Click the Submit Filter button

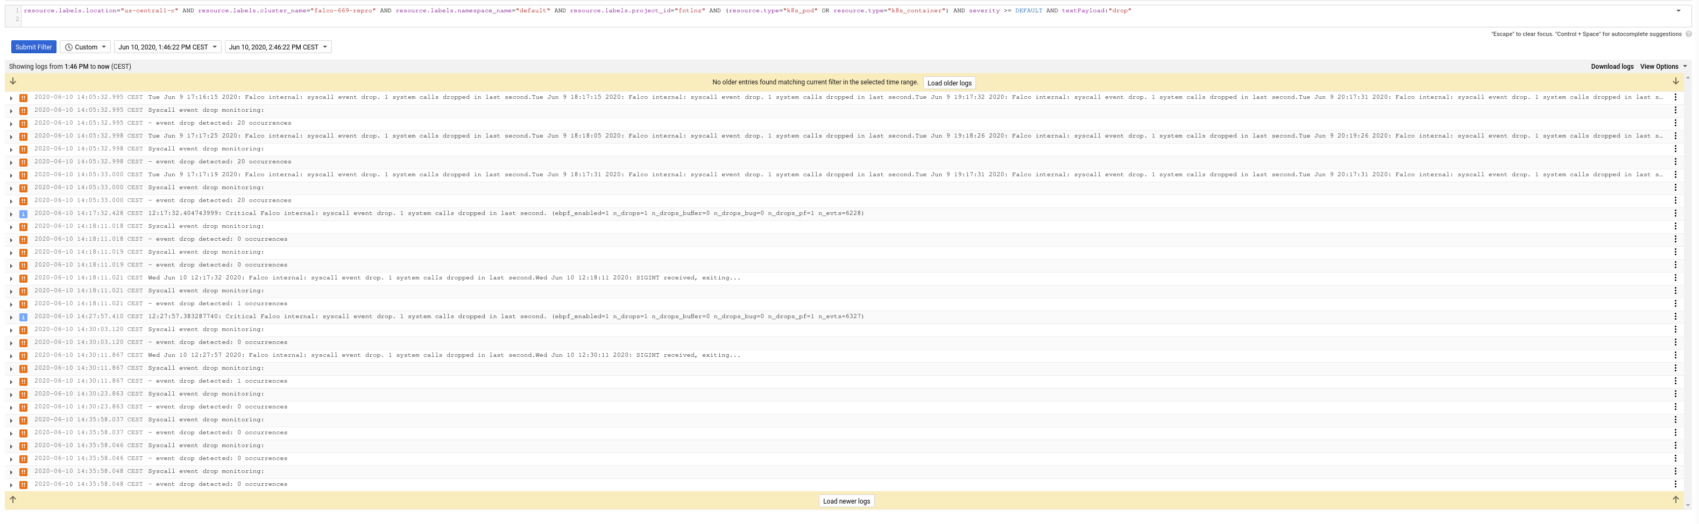coord(34,47)
